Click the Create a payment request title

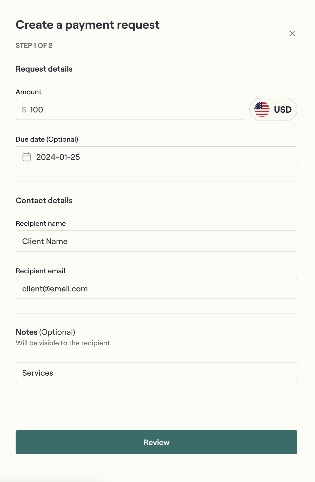(x=88, y=25)
